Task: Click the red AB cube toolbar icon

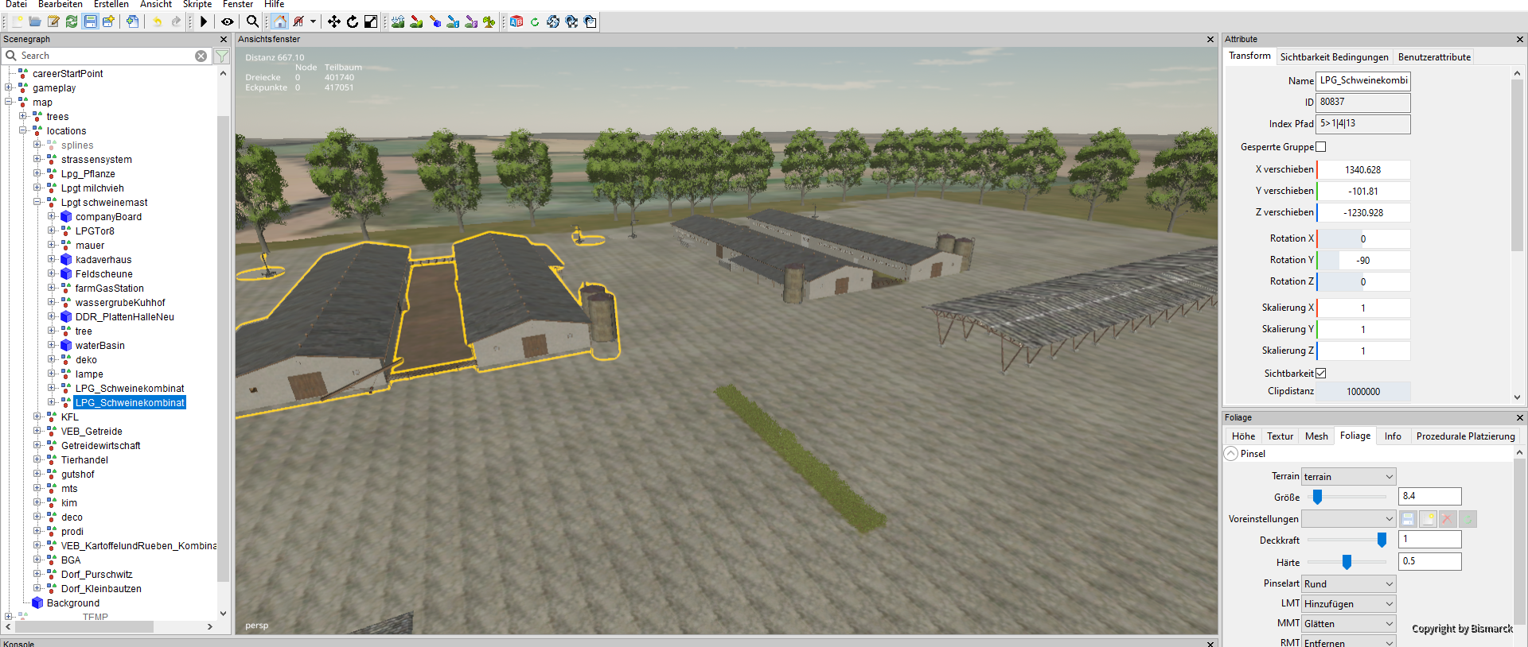Action: [x=516, y=21]
